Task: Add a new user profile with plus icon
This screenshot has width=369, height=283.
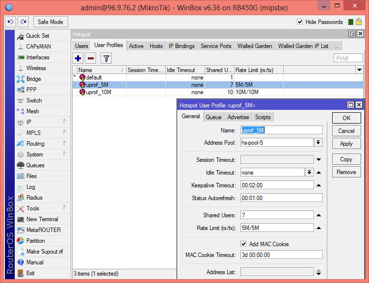Action: (78, 58)
